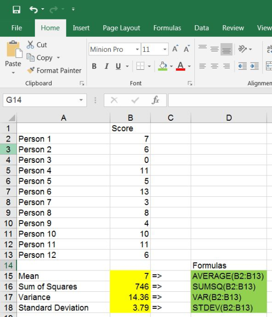Cancel the formula bar entry
The image size is (272, 317).
point(114,100)
